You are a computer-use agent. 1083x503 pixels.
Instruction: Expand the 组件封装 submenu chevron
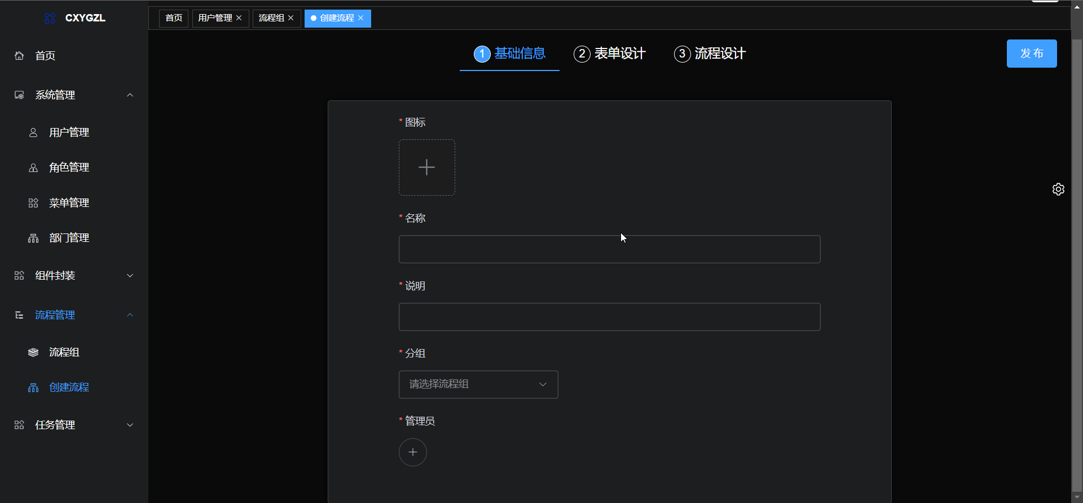coord(130,276)
